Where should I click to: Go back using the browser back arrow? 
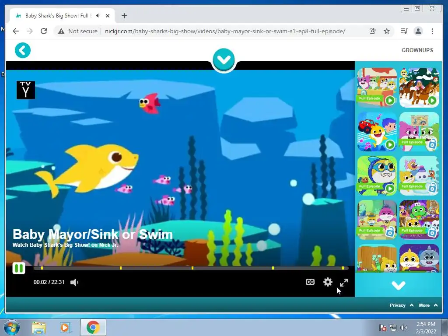(16, 31)
